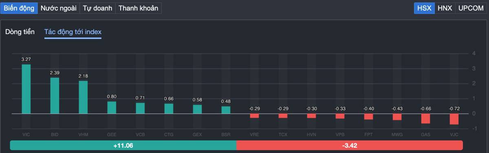Image resolution: width=489 pixels, height=153 pixels.
Task: Click the -3.42 red total bar
Action: [x=350, y=145]
